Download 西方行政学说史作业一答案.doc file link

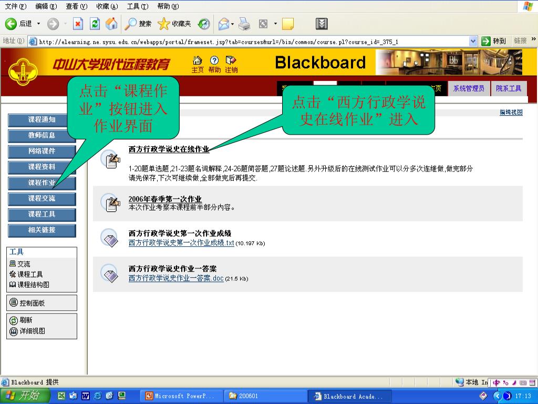(x=176, y=278)
